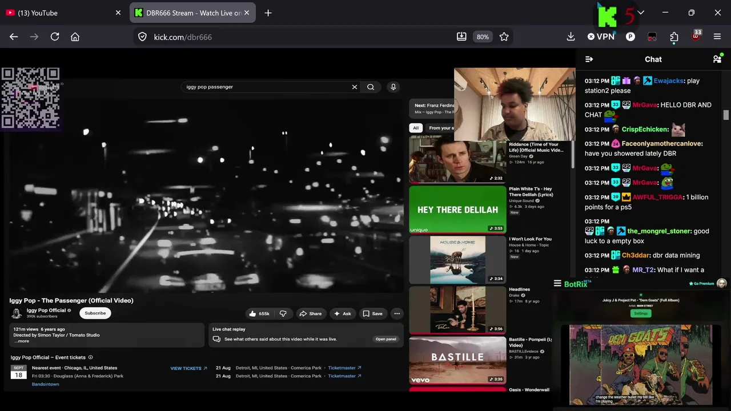Click the VIEW TICKETS link

coord(188,368)
